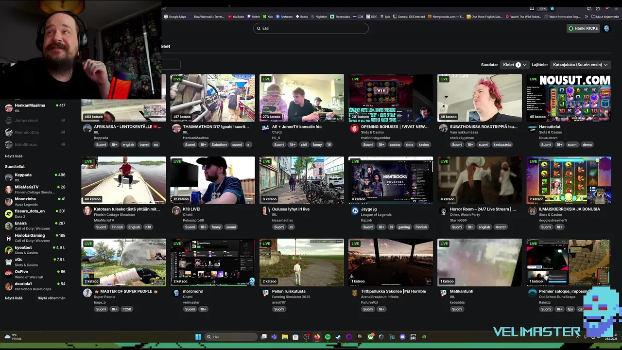Click the Horror tag on Horror Room stream
Image resolution: width=622 pixels, height=350 pixels.
[x=501, y=227]
